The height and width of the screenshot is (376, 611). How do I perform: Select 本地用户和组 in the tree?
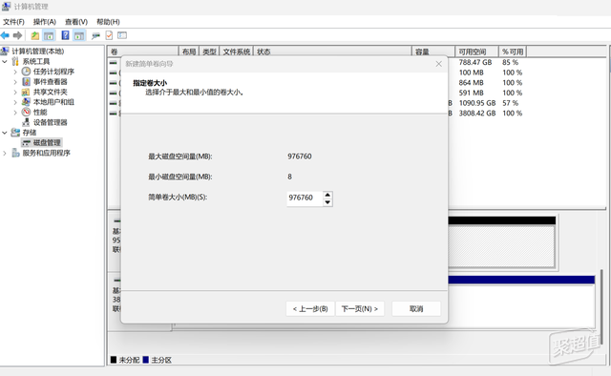(x=53, y=102)
